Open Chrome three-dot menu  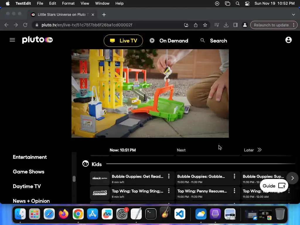pos(294,25)
